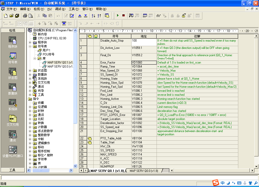Expand the 程序块 tree node
The image size is (259, 187).
tap(30, 42)
